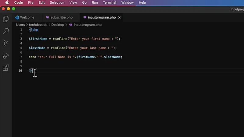This screenshot has height=137, width=244.
Task: Open the Run and Debug view
Action: click(x=5, y=55)
